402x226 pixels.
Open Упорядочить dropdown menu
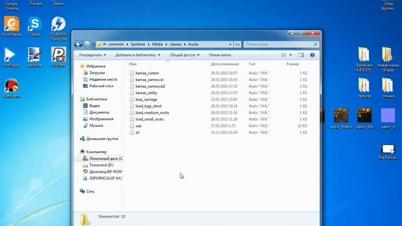click(92, 55)
